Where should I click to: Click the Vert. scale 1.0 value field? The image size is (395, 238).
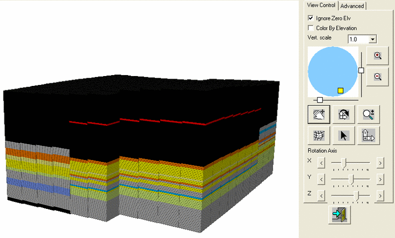(x=359, y=40)
